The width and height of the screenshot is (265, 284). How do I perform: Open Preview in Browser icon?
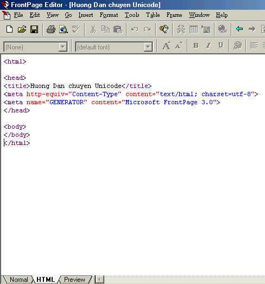click(64, 29)
